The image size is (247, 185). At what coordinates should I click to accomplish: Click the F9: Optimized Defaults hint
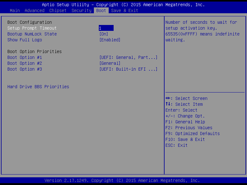click(193, 134)
